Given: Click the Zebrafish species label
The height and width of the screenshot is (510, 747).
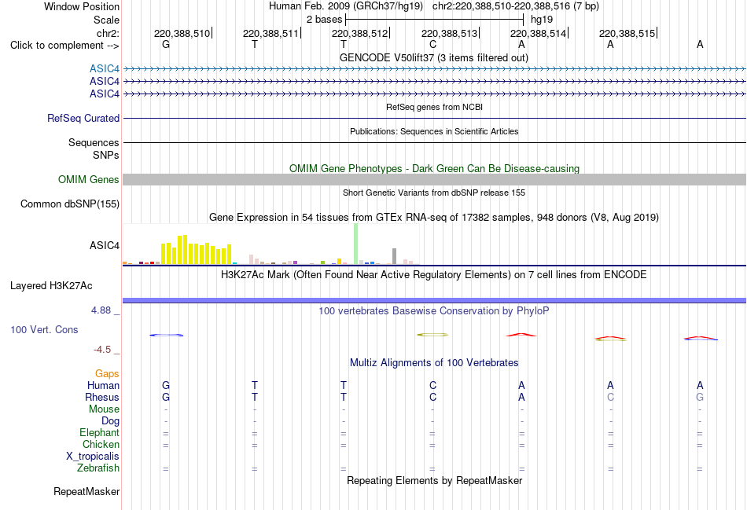Looking at the screenshot, I should coord(98,468).
